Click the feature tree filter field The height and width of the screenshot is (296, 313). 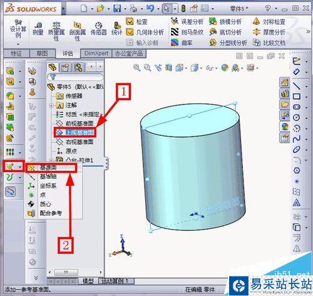pos(76,77)
